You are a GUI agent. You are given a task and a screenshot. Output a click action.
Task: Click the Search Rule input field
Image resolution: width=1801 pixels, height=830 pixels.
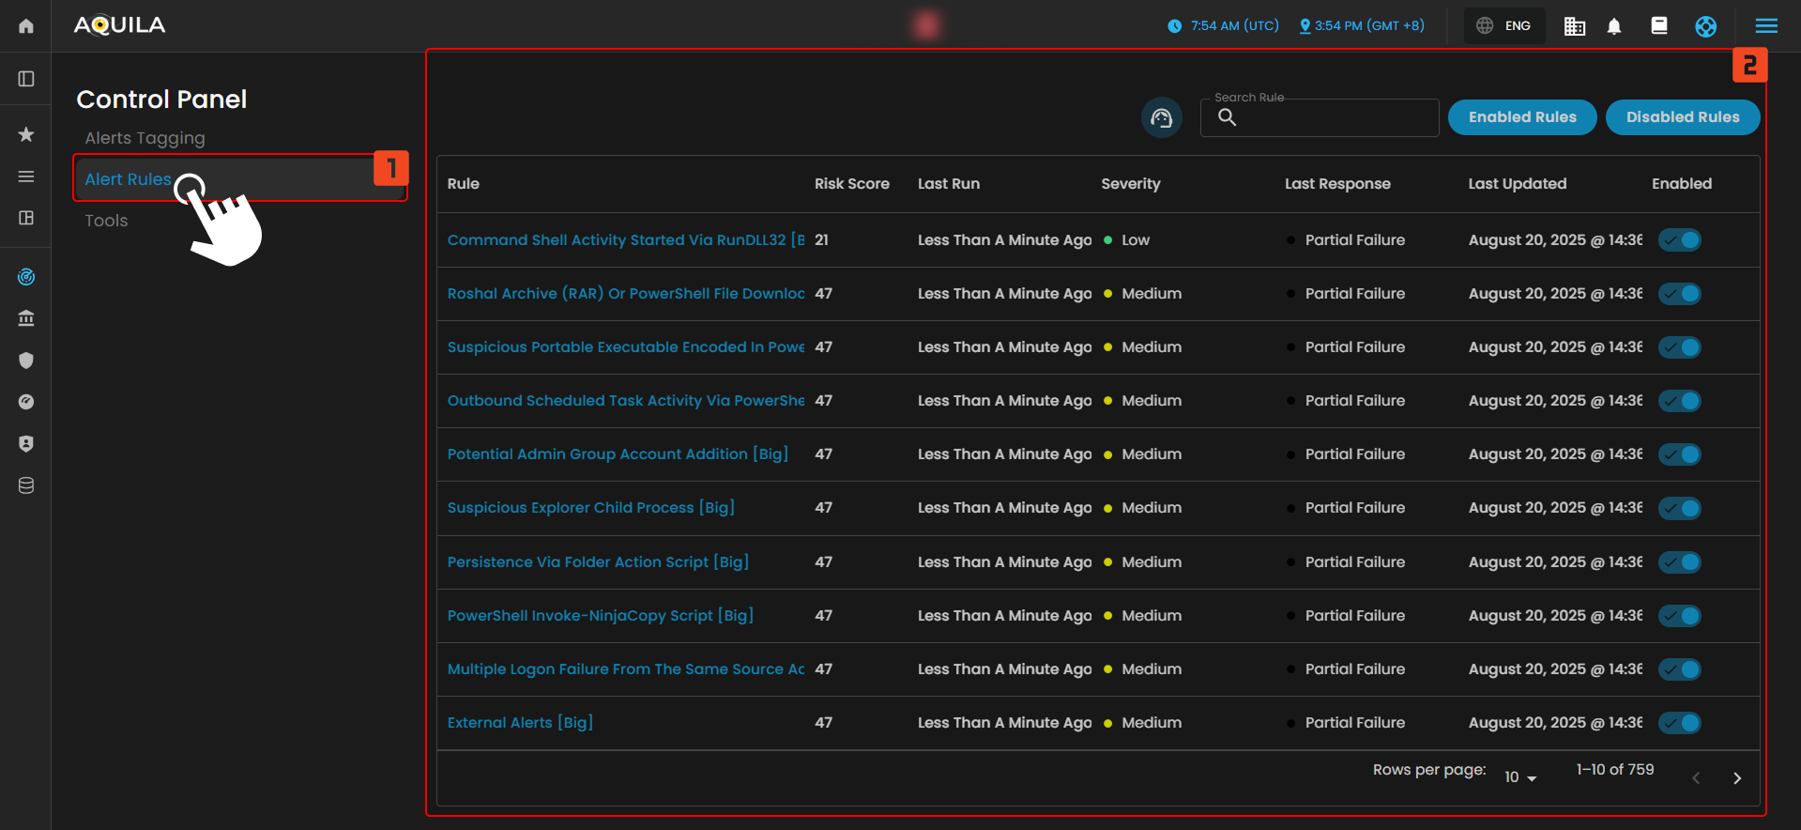pos(1333,118)
